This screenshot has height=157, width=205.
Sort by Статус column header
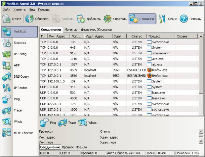[x=137, y=36]
